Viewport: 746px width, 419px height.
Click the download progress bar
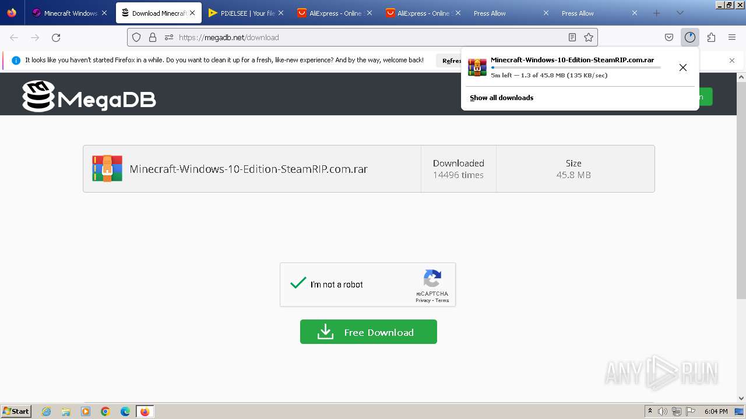coord(576,68)
